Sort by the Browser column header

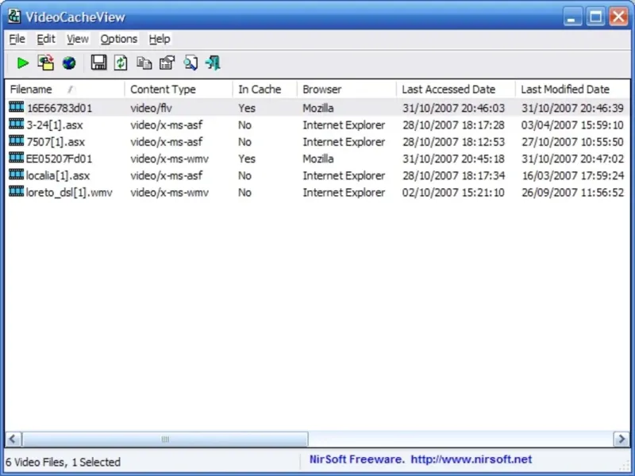point(347,89)
